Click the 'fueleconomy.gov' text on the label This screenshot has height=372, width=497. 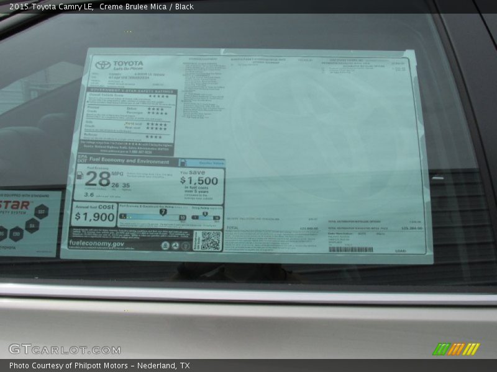pos(97,244)
